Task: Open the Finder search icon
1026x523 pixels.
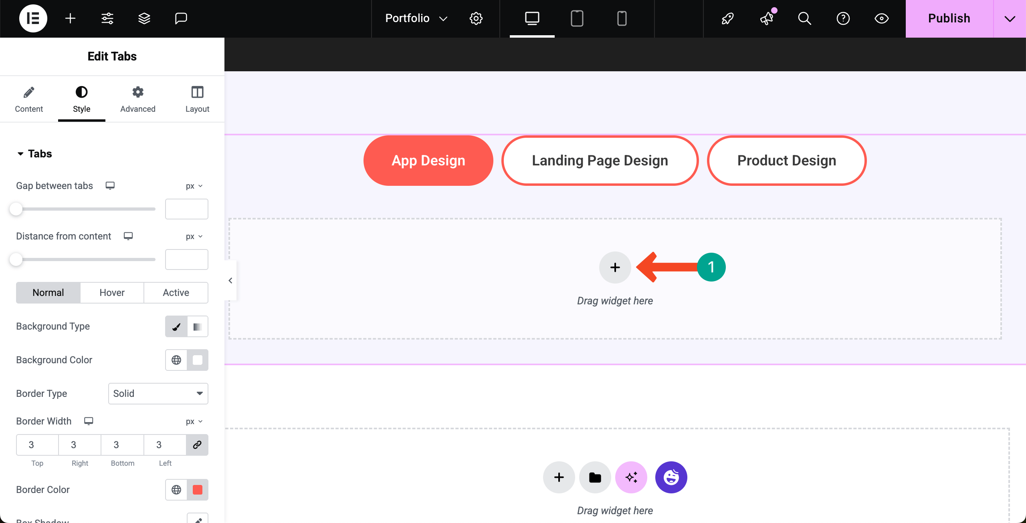Action: tap(804, 18)
